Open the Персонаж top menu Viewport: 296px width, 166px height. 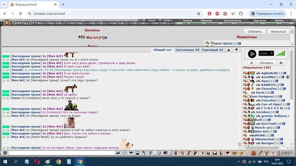click(x=260, y=20)
